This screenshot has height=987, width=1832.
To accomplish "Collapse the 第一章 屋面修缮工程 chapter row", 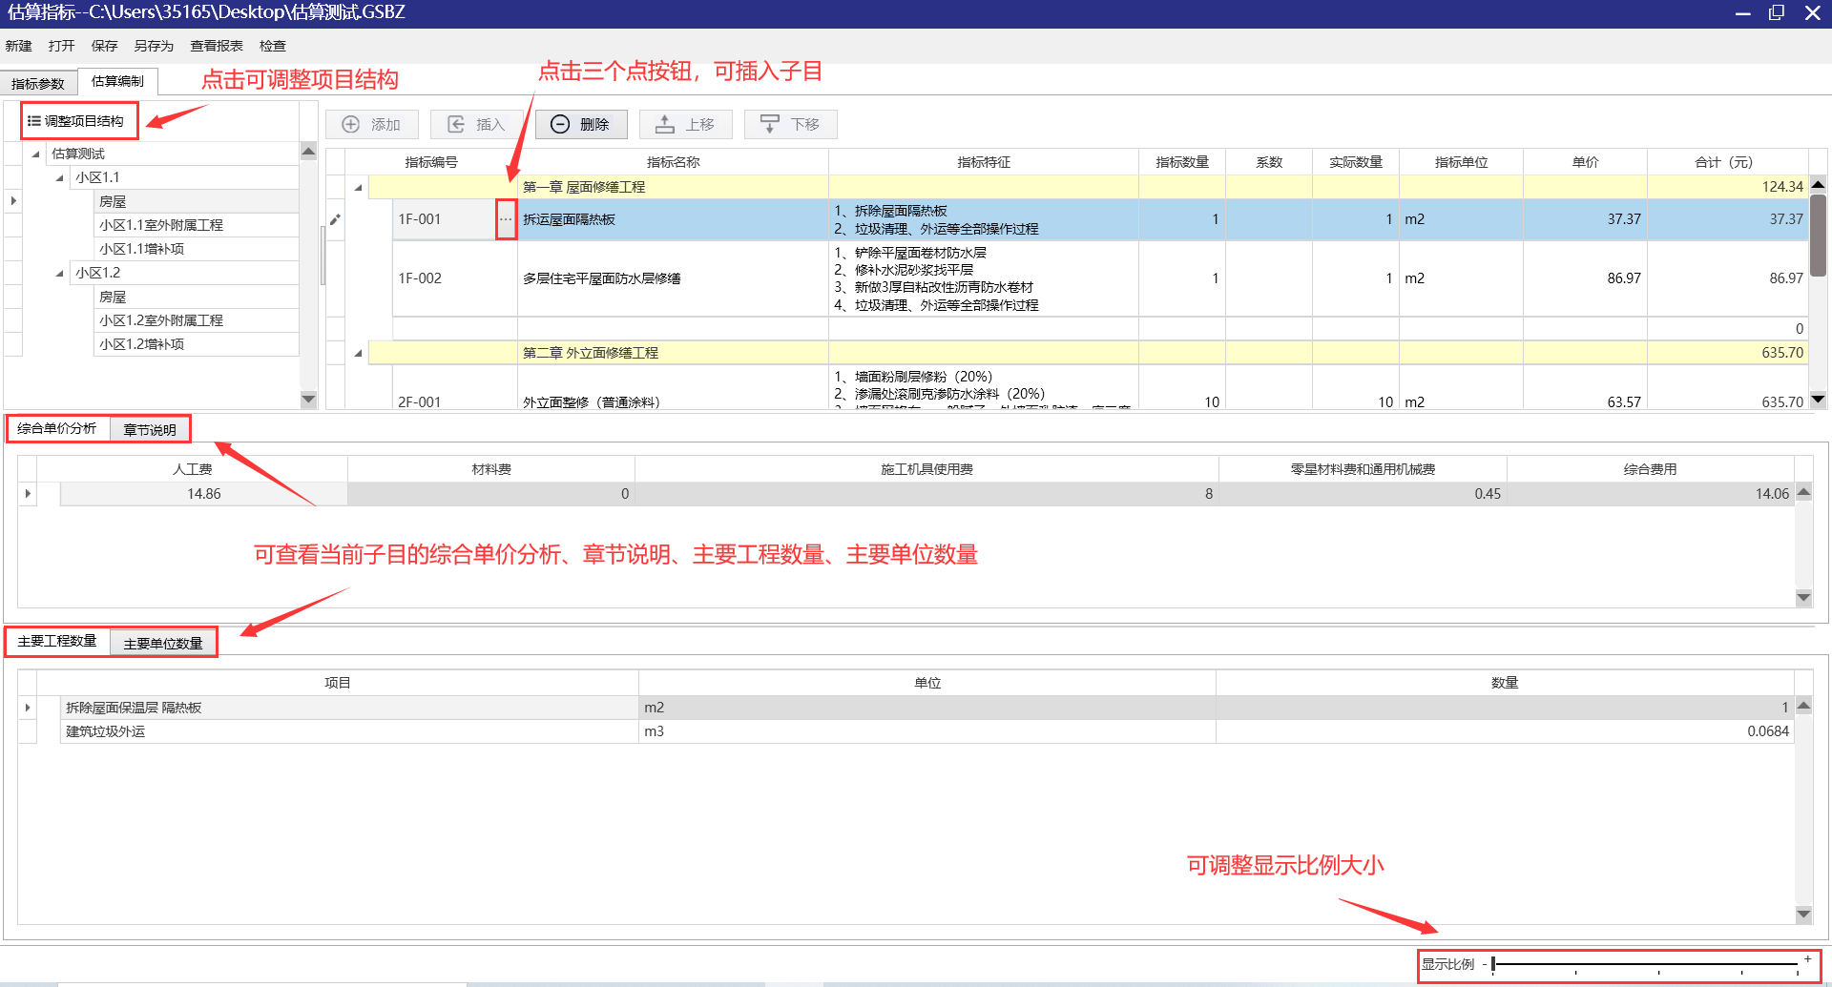I will (x=359, y=187).
